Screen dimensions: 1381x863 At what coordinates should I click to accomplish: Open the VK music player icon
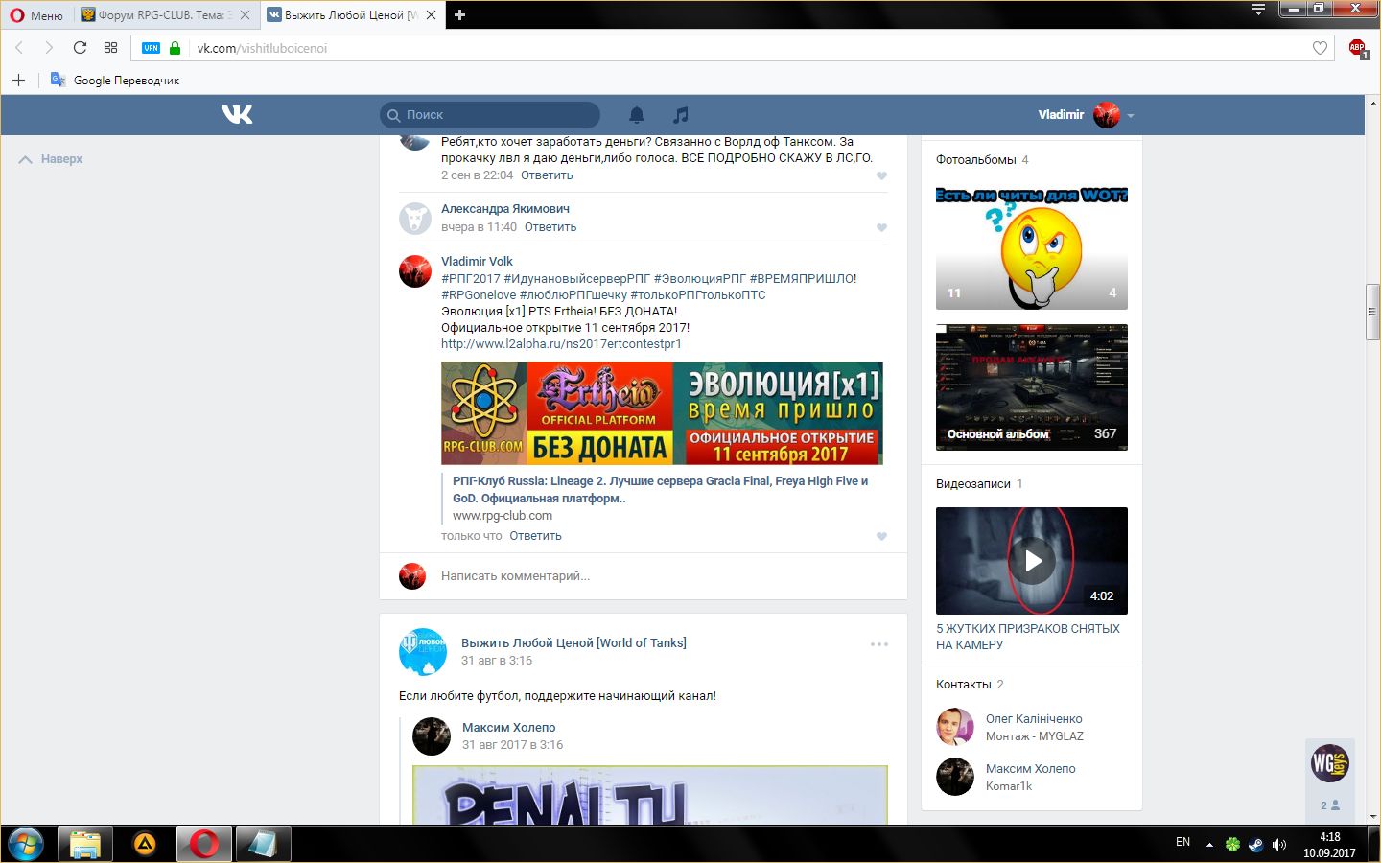(681, 115)
